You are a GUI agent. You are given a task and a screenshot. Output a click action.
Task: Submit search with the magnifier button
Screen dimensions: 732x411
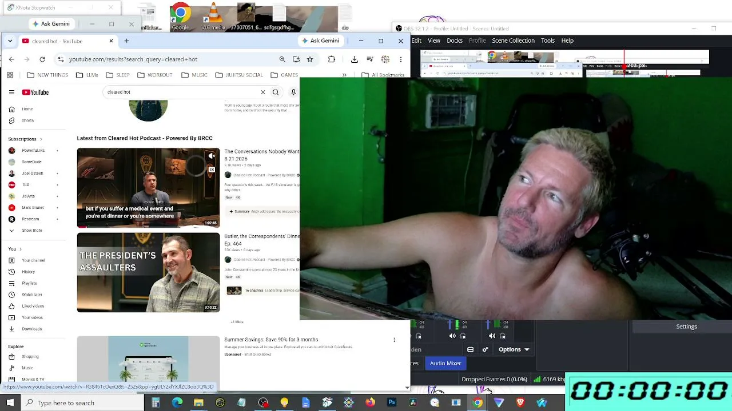276,92
